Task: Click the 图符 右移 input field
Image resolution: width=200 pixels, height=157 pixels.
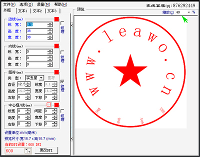Action: pos(21,97)
